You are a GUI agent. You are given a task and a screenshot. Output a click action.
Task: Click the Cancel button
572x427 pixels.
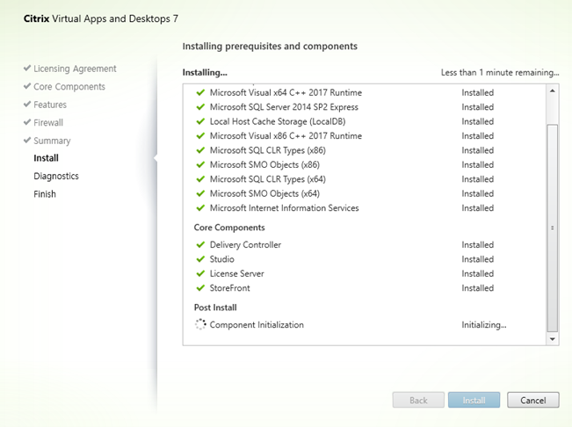tap(532, 400)
